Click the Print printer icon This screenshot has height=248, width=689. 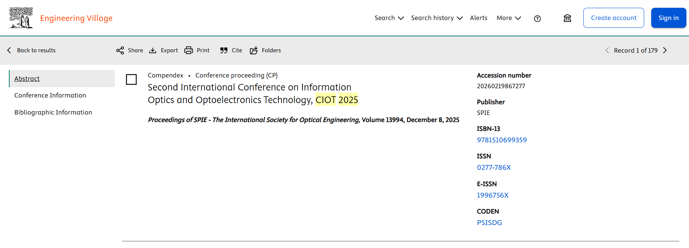pyautogui.click(x=189, y=50)
